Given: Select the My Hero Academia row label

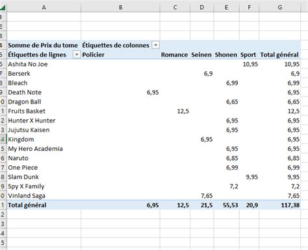Looking at the screenshot, I should pos(35,149).
